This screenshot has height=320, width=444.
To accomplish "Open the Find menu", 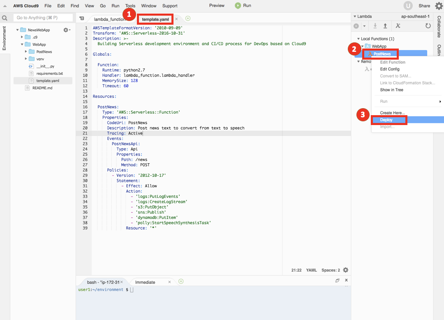I will (x=75, y=6).
